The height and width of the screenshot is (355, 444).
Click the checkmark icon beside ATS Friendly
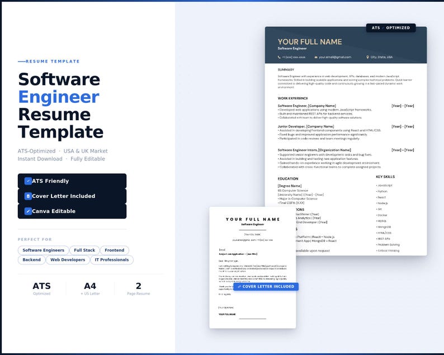pos(28,181)
